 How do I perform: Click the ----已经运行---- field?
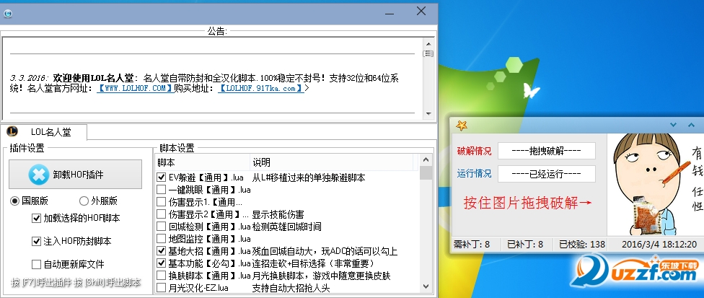[547, 174]
